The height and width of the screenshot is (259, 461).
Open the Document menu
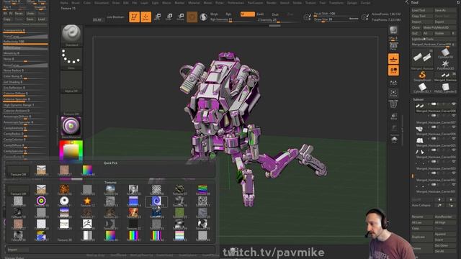point(102,3)
